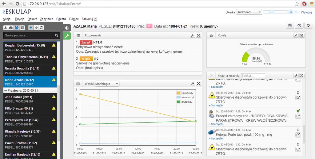Screen dimensions: 315x159
Task: Click the magnifier in patient search box
Action: [57, 36]
